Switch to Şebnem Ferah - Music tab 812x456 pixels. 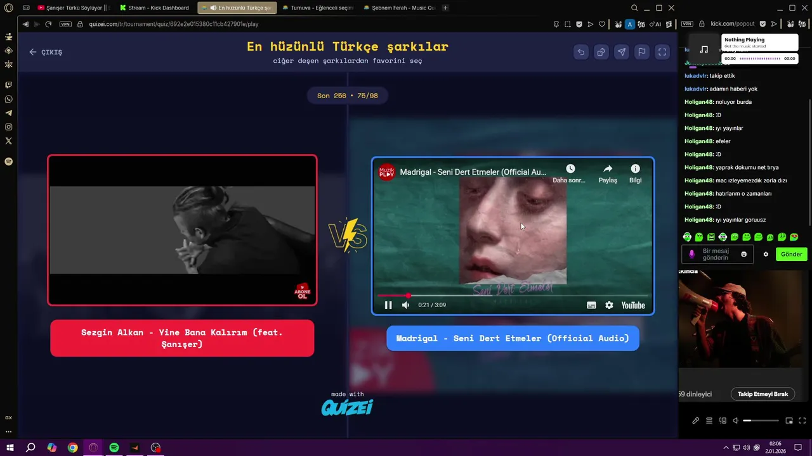tap(399, 8)
